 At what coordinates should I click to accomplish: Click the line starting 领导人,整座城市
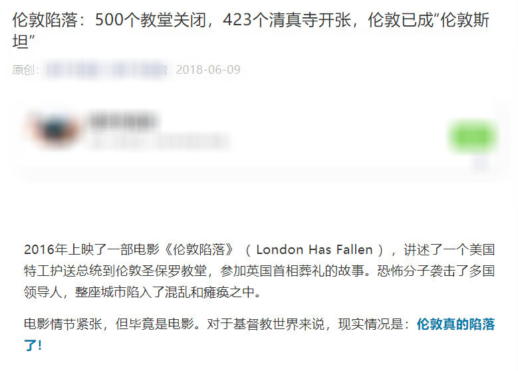[x=143, y=292]
